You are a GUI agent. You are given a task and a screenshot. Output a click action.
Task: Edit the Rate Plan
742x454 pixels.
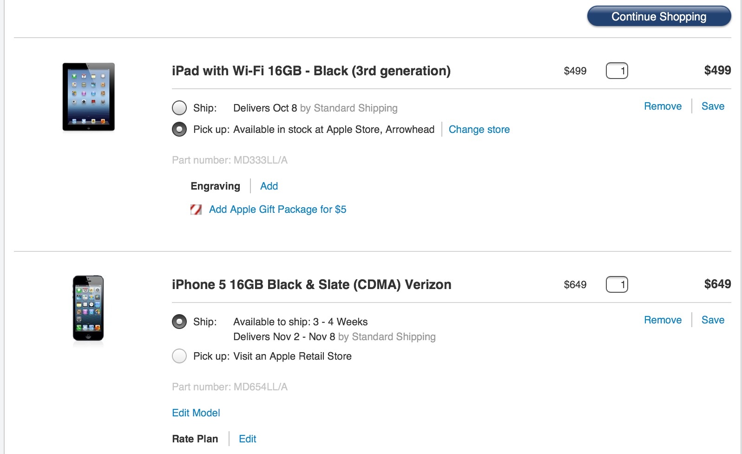click(248, 439)
